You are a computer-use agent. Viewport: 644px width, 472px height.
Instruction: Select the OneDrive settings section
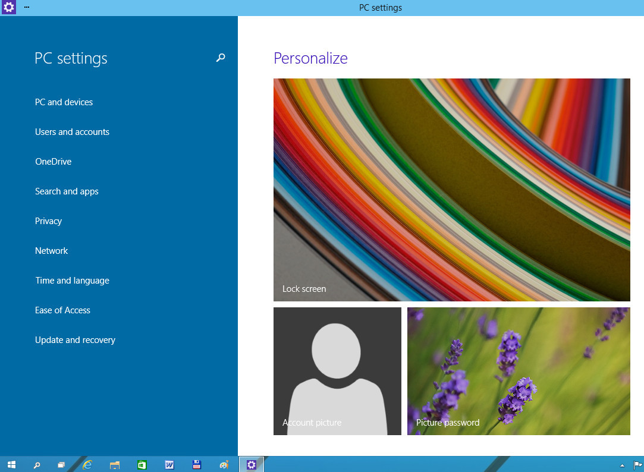(53, 162)
